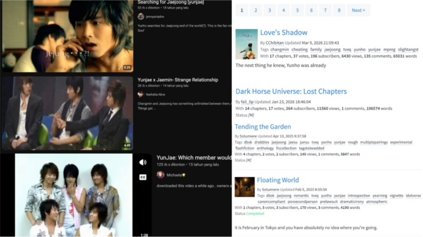Screen dimensions: 423x237
Task: Click channel name jennyariadne
Action: (x=155, y=17)
